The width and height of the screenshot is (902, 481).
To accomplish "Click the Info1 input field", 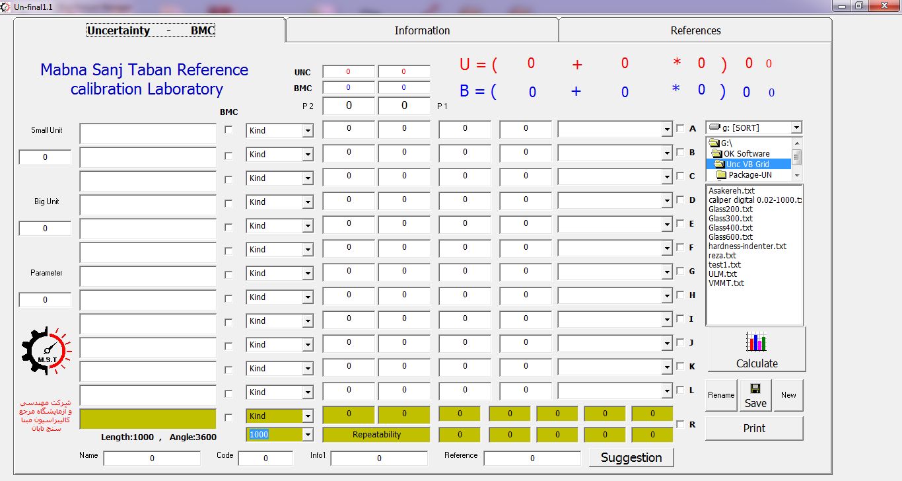I will click(x=379, y=458).
